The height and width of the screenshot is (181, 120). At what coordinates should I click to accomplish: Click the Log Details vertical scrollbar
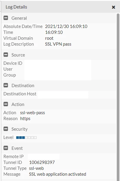coord(118,97)
